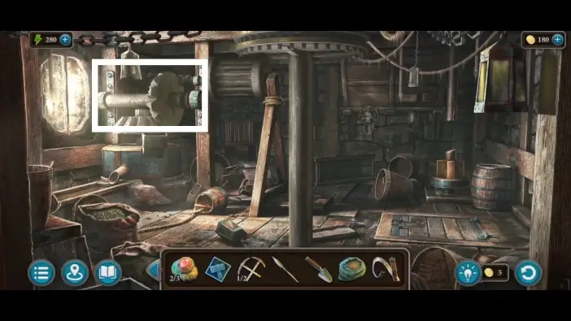Open the task list menu button
Image resolution: width=571 pixels, height=321 pixels.
click(41, 272)
